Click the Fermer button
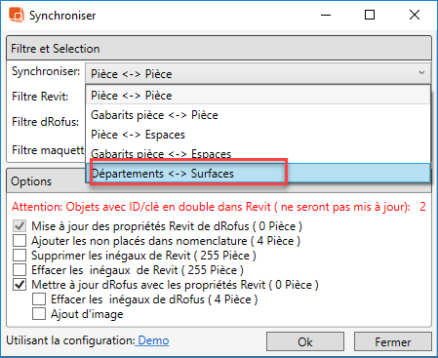The width and height of the screenshot is (438, 358). tap(393, 341)
